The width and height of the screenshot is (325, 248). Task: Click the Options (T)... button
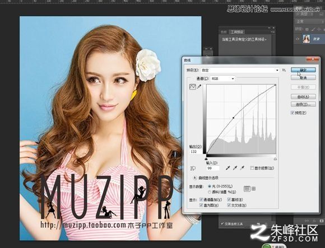pyautogui.click(x=303, y=104)
